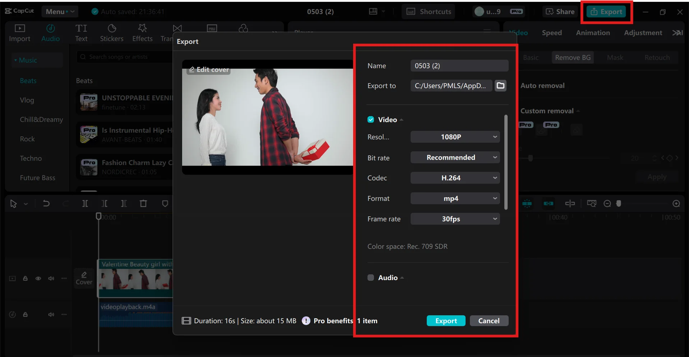Click the more options dots on audio track
This screenshot has height=357, width=689.
pos(64,314)
